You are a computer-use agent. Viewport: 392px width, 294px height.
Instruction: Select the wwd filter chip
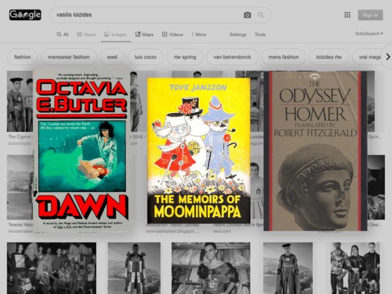pyautogui.click(x=112, y=57)
